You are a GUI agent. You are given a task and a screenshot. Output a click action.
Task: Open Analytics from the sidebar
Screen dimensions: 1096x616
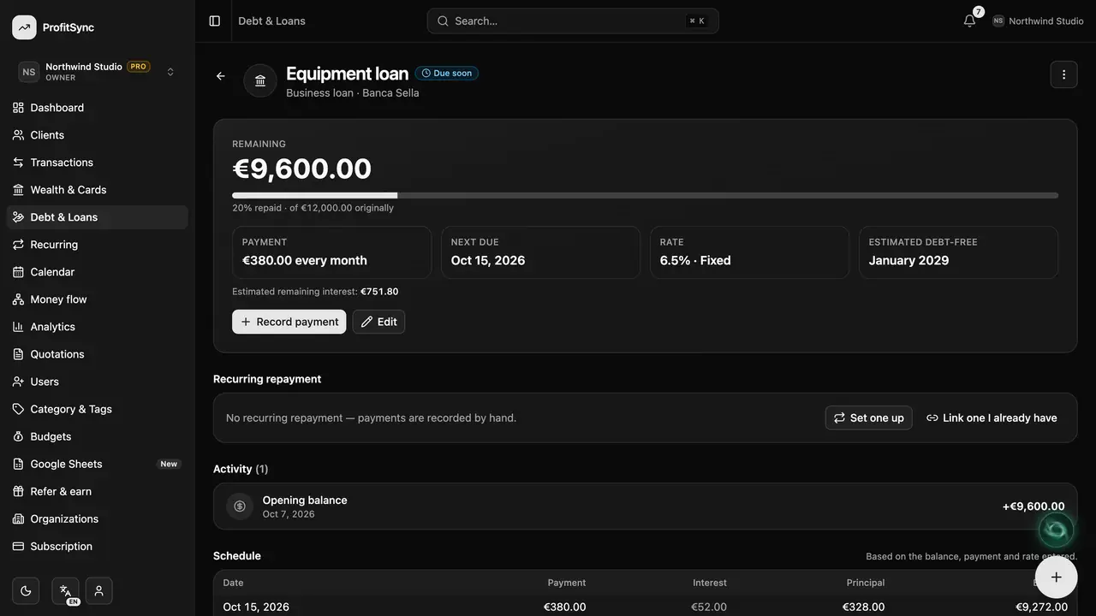[x=98, y=327]
